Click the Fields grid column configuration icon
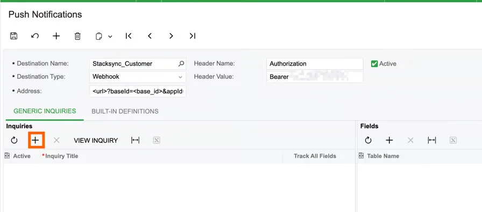The height and width of the screenshot is (212, 482). [x=361, y=156]
